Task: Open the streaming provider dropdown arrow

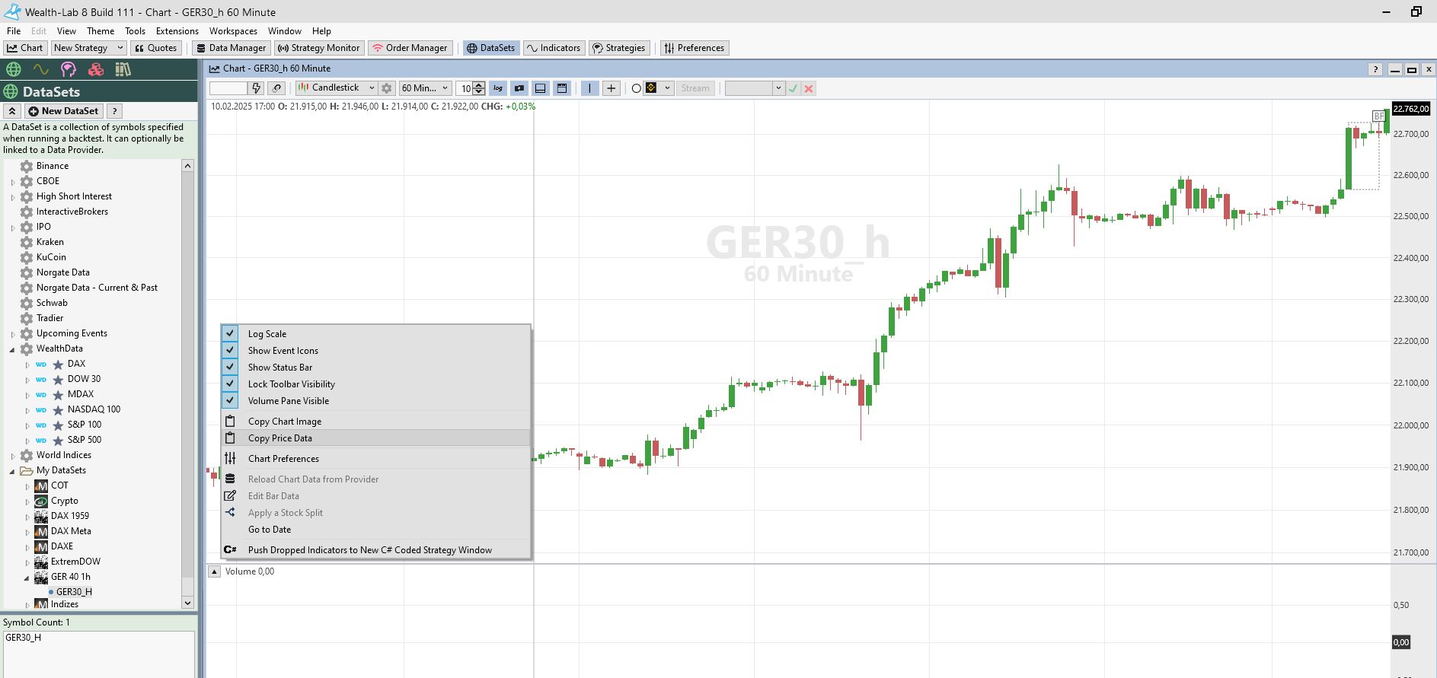Action: 667,88
